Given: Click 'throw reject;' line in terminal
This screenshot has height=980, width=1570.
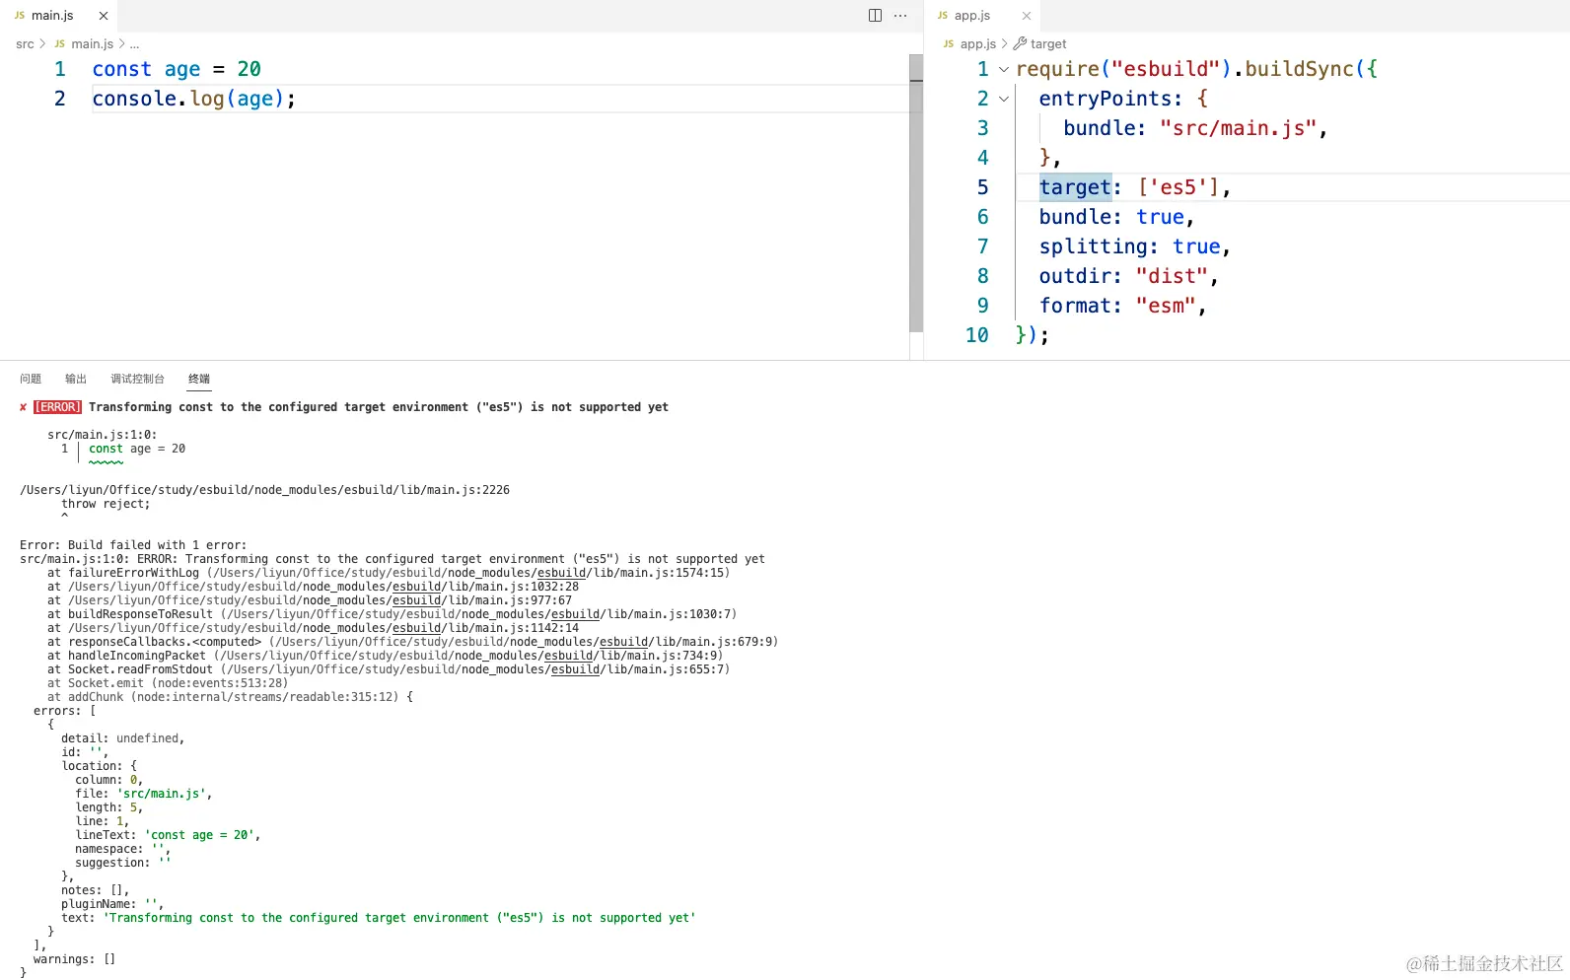Looking at the screenshot, I should [x=106, y=504].
